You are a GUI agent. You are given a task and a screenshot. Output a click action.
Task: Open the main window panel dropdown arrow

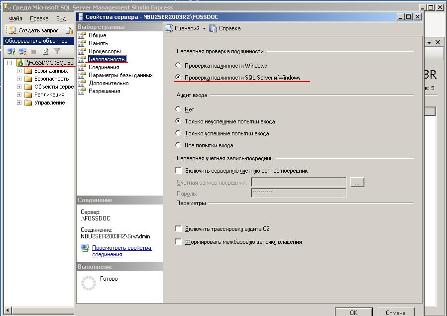pyautogui.click(x=429, y=42)
